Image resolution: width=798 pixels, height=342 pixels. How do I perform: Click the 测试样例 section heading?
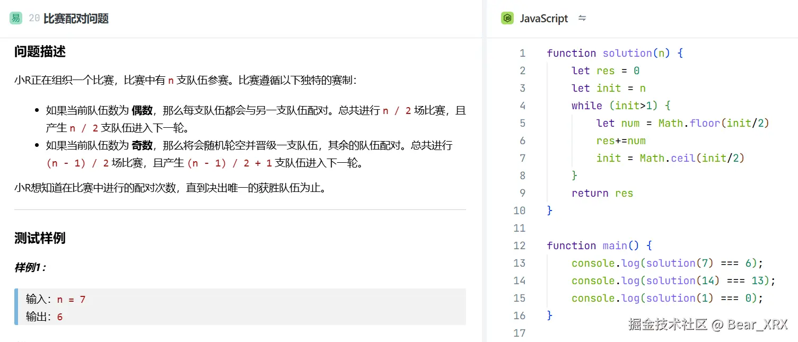40,238
